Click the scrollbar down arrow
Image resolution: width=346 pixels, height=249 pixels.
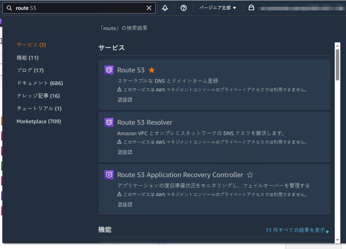337,240
